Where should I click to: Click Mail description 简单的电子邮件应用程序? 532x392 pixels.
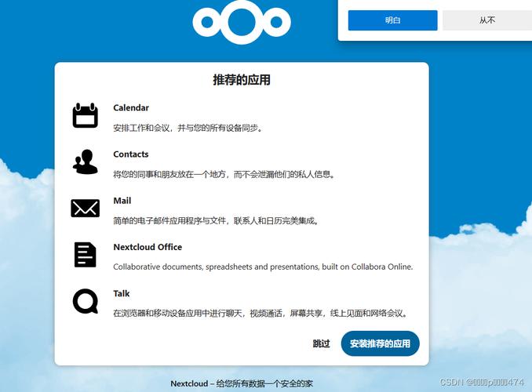click(x=216, y=221)
